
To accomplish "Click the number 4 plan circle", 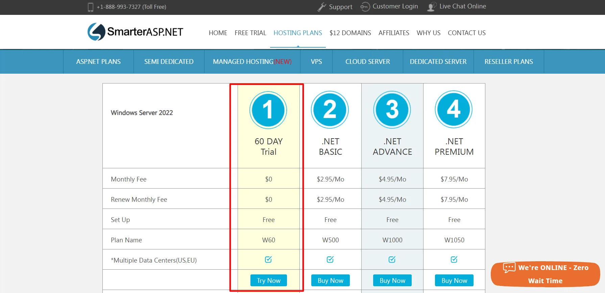I will [454, 109].
